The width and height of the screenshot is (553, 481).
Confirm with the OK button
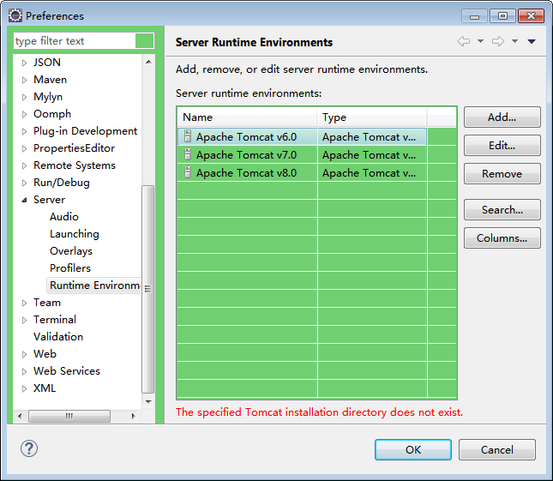point(413,449)
